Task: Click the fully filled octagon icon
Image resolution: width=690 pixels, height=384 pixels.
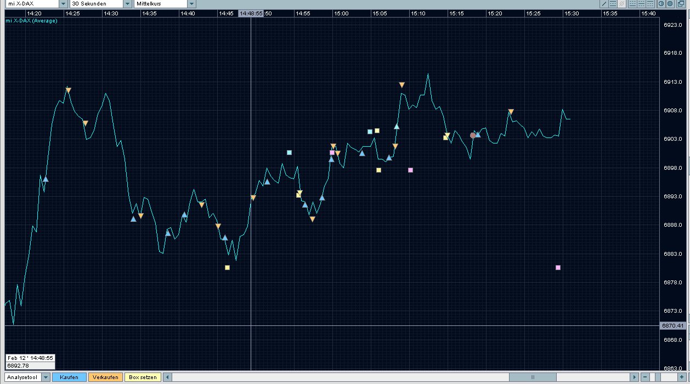Action: pos(670,4)
